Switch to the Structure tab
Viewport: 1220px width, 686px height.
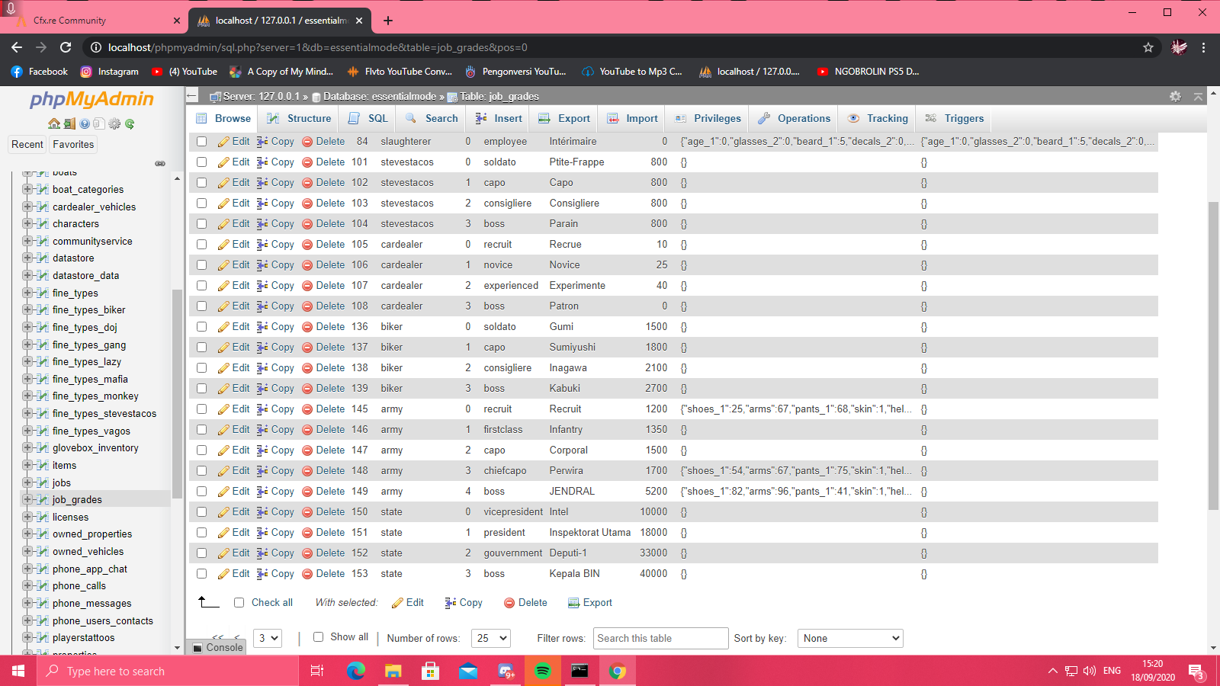299,118
